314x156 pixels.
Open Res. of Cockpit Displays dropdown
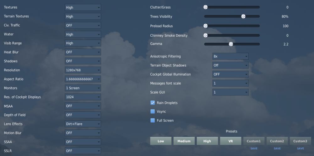tap(83, 97)
